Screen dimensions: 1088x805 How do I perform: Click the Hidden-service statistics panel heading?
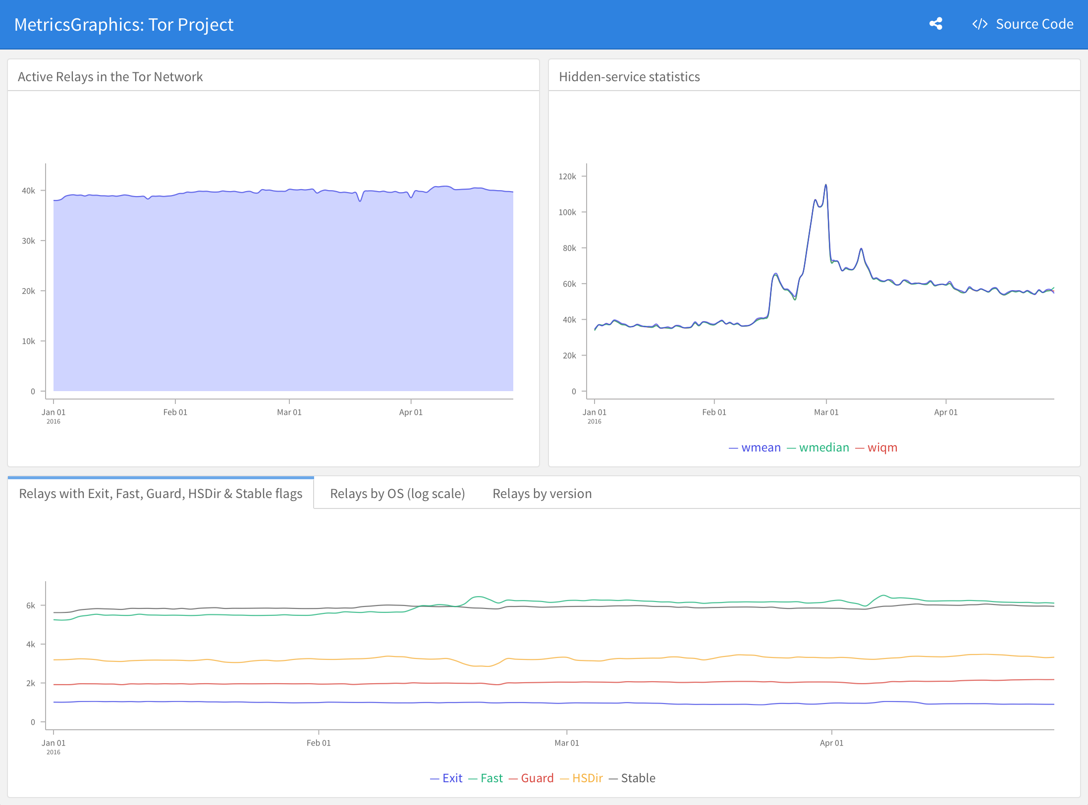pyautogui.click(x=629, y=77)
